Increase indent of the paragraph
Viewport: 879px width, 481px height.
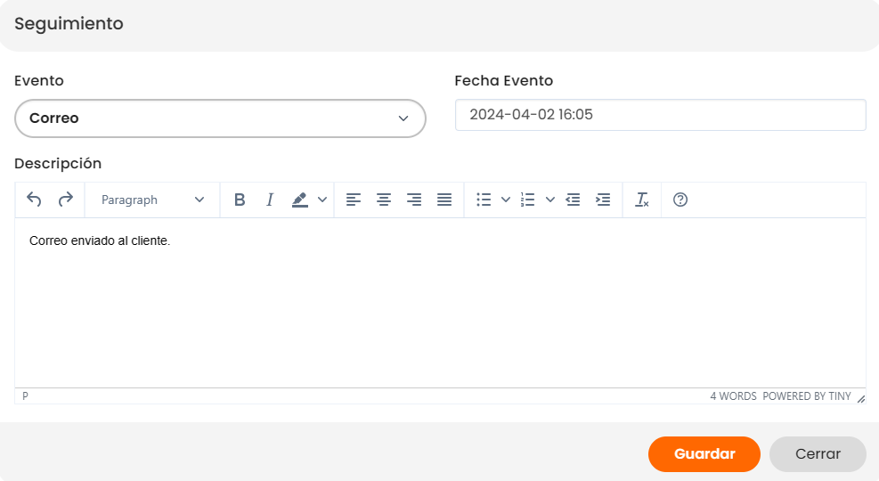coord(603,200)
